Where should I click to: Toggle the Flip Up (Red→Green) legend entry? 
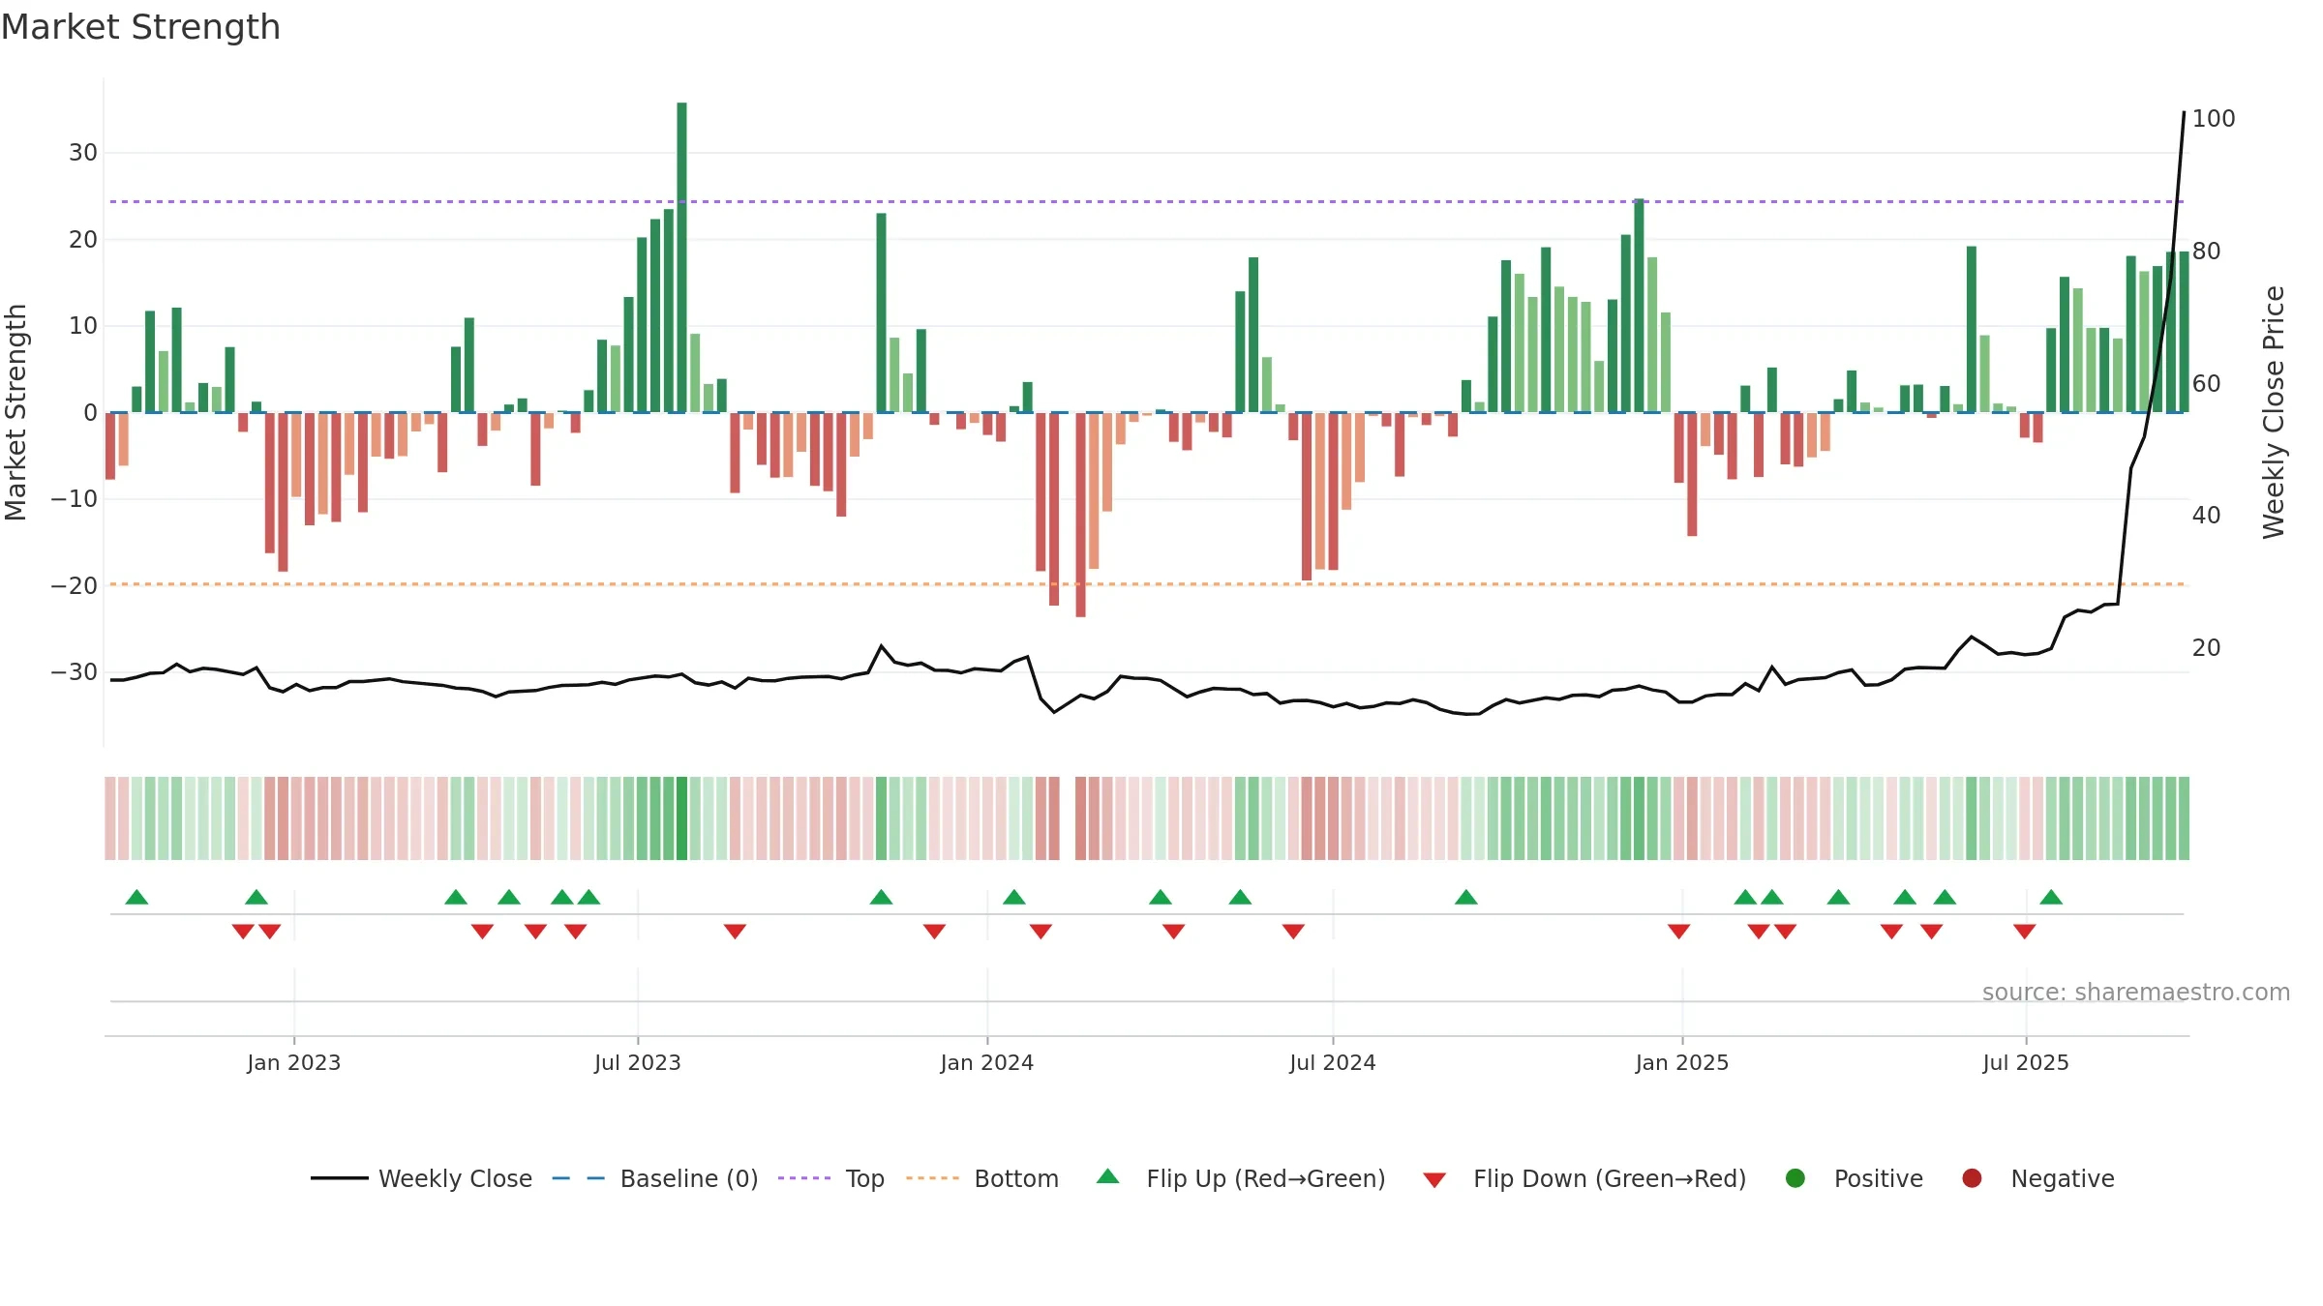(1241, 1178)
